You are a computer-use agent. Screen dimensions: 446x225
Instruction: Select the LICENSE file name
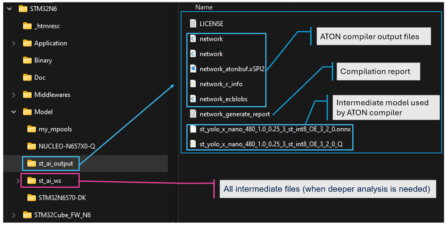(211, 24)
